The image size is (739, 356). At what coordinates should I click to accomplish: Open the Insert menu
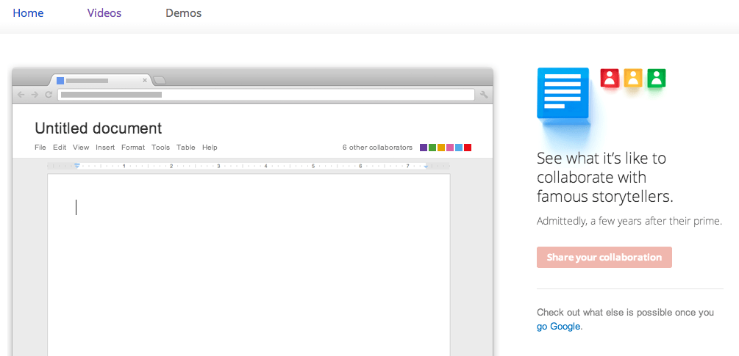click(105, 148)
